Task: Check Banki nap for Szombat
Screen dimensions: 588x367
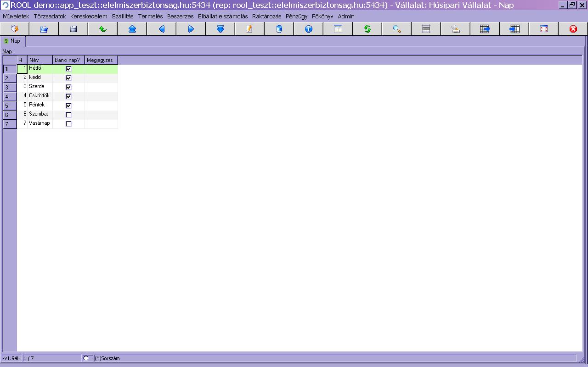Action: (x=68, y=115)
